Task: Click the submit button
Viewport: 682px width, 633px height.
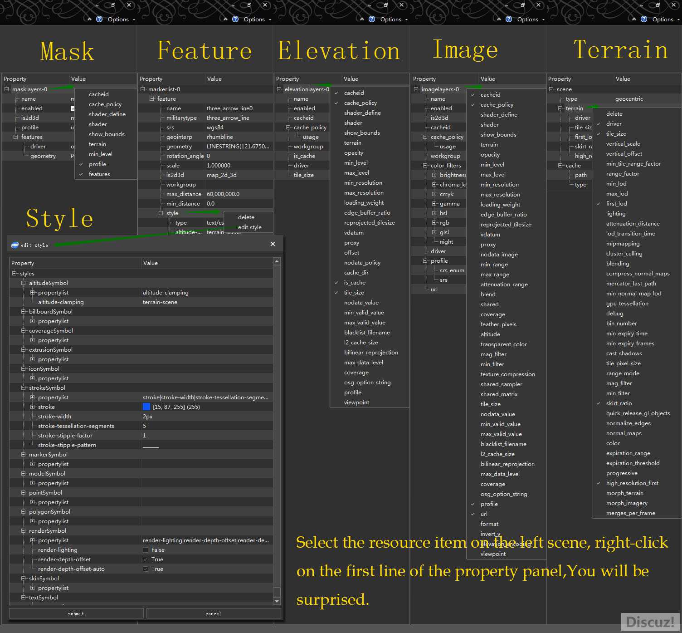Action: click(76, 613)
